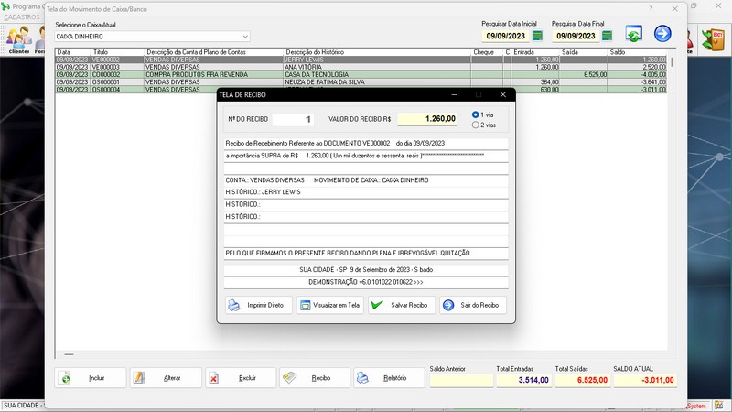Click the Pesquisar Data Inicial date field

click(506, 36)
